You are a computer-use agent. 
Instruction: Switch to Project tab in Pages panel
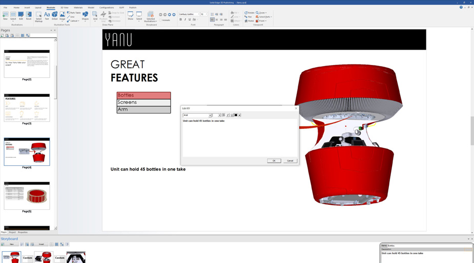[12, 232]
